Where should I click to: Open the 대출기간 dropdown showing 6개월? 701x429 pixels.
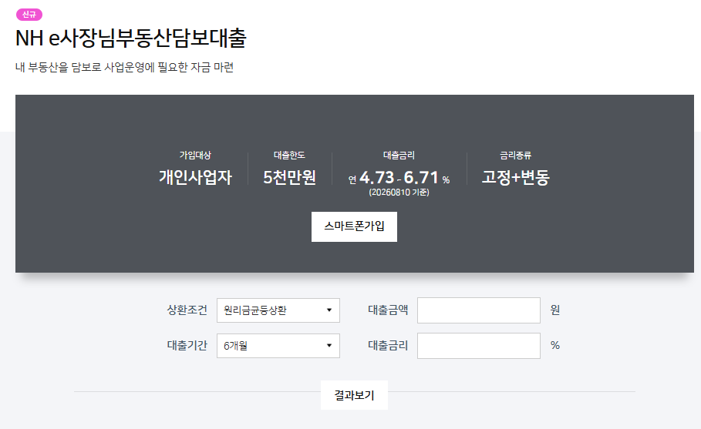click(278, 346)
